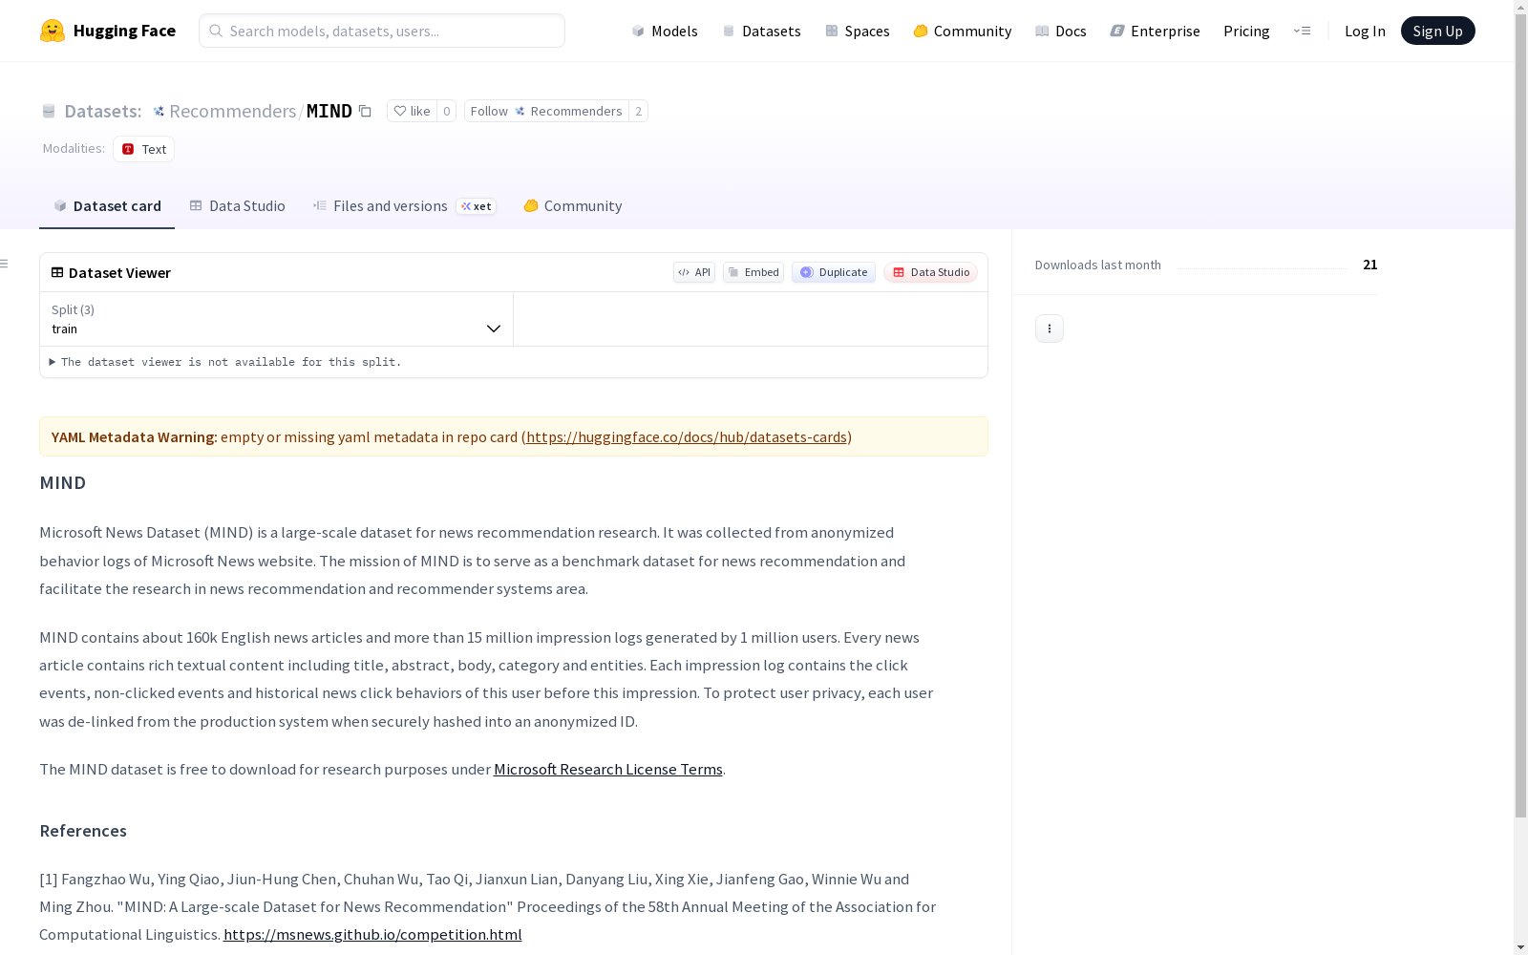
Task: Click the Downloads last month value 21
Action: [x=1370, y=265]
